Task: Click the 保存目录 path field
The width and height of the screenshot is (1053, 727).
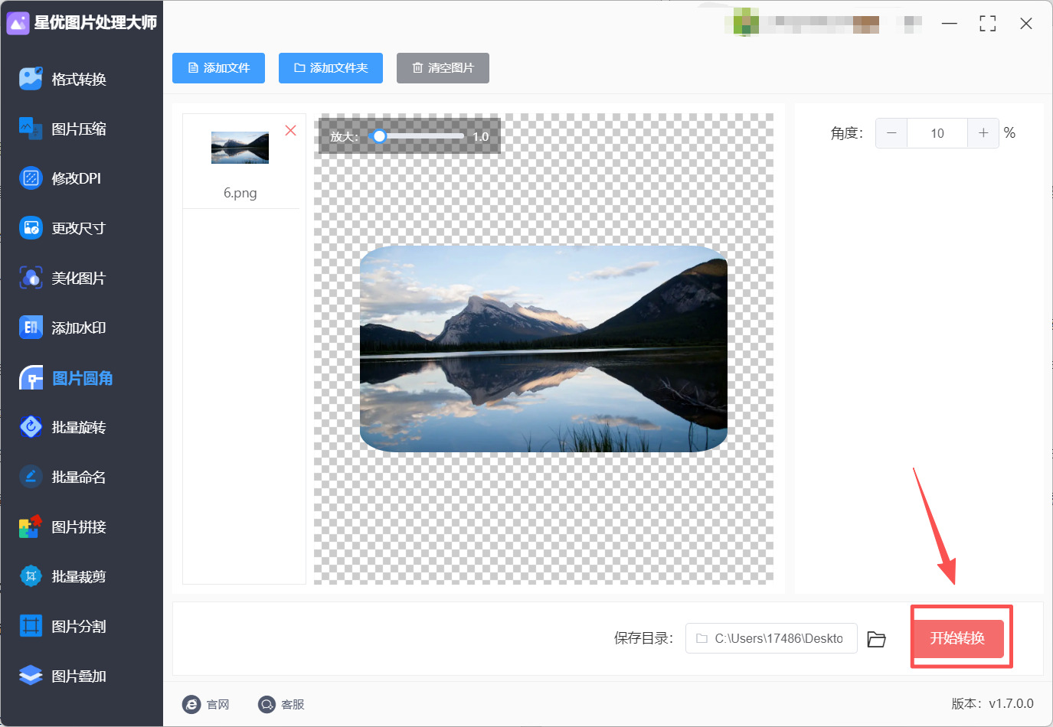Action: pyautogui.click(x=771, y=638)
